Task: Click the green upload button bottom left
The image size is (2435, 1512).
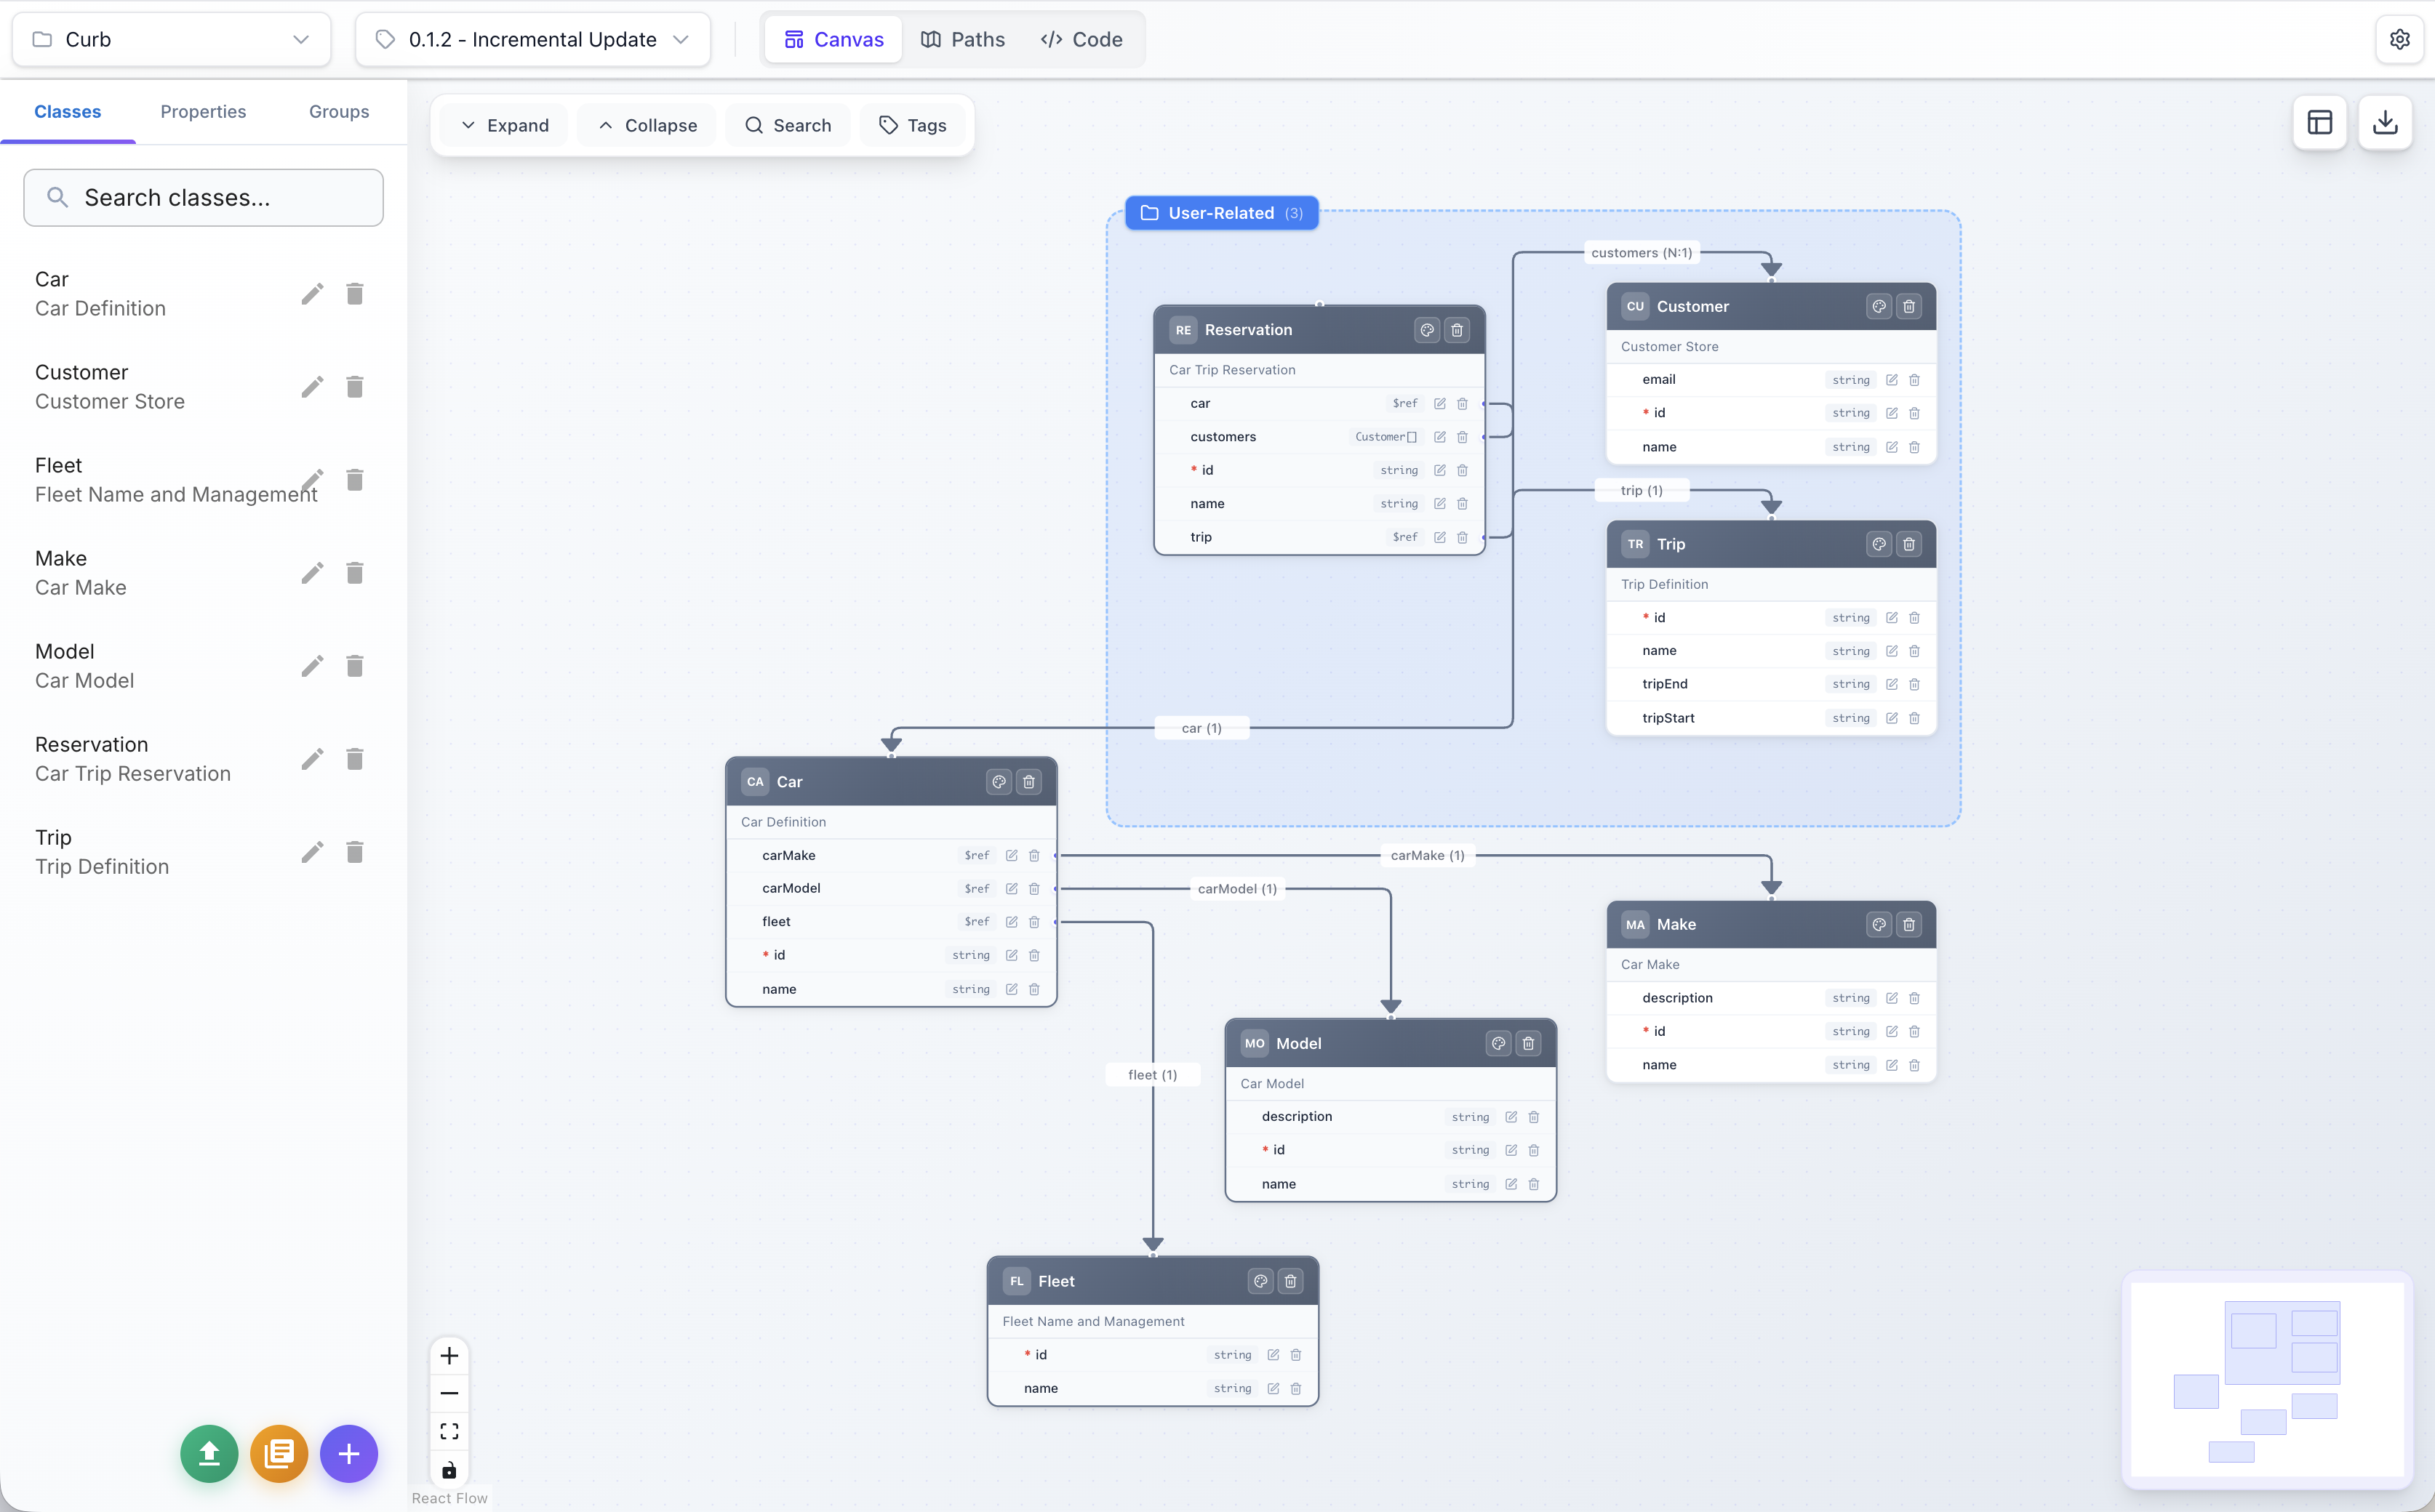Action: click(x=209, y=1454)
